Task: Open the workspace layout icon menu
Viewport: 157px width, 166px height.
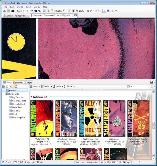Action: (x=116, y=11)
